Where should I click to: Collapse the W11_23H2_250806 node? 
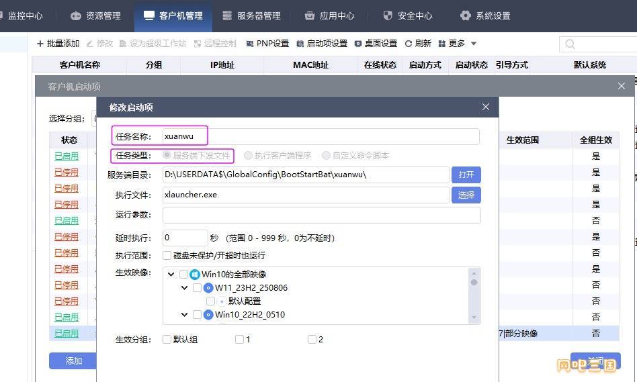pyautogui.click(x=184, y=288)
